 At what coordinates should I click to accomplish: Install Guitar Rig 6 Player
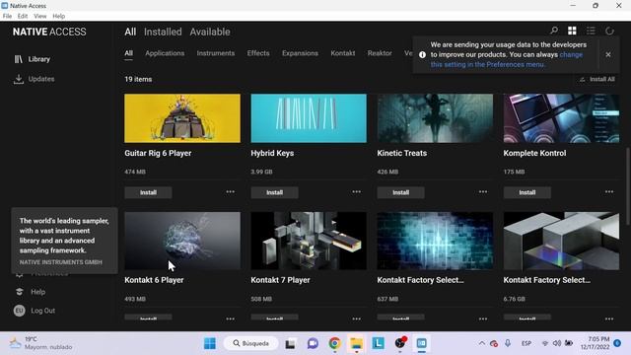148,193
